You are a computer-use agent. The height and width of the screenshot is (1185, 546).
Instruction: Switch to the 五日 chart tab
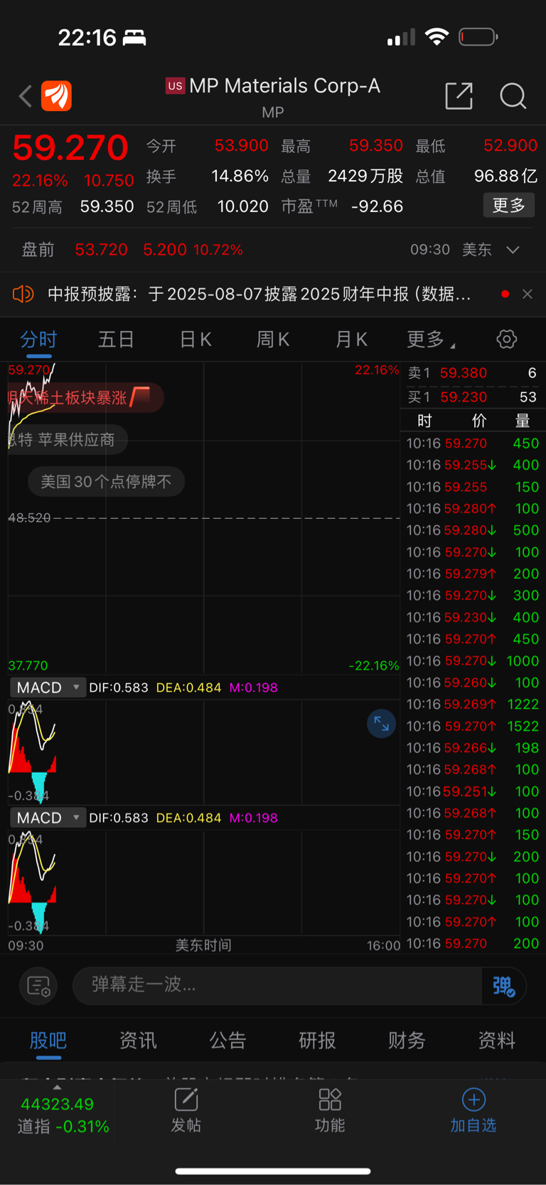coord(116,339)
